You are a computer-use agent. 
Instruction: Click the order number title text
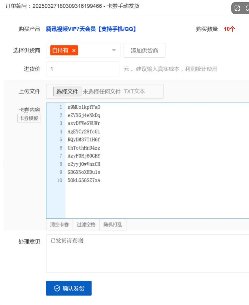click(x=72, y=6)
